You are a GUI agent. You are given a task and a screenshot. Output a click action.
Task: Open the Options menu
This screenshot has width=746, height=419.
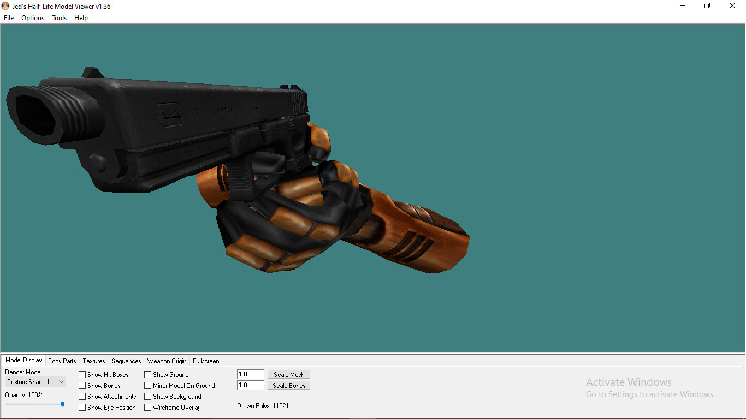[x=32, y=17]
